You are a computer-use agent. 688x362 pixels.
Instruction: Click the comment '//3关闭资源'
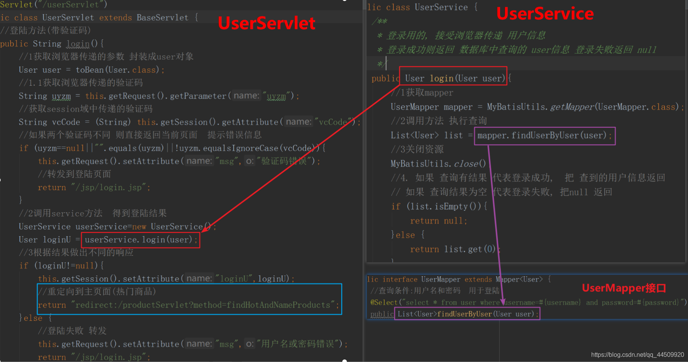pos(417,149)
